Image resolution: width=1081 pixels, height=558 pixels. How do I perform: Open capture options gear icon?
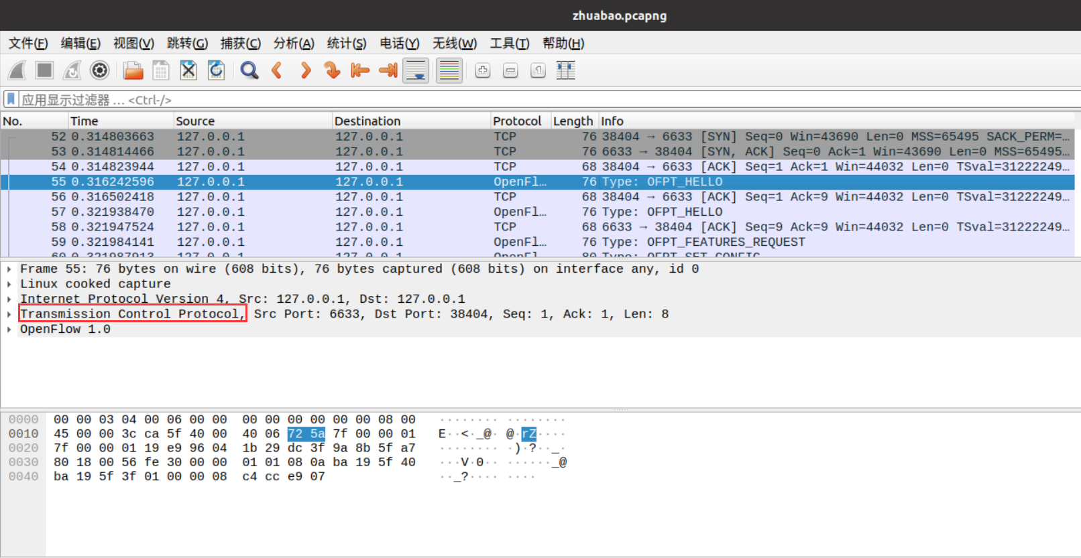(99, 70)
